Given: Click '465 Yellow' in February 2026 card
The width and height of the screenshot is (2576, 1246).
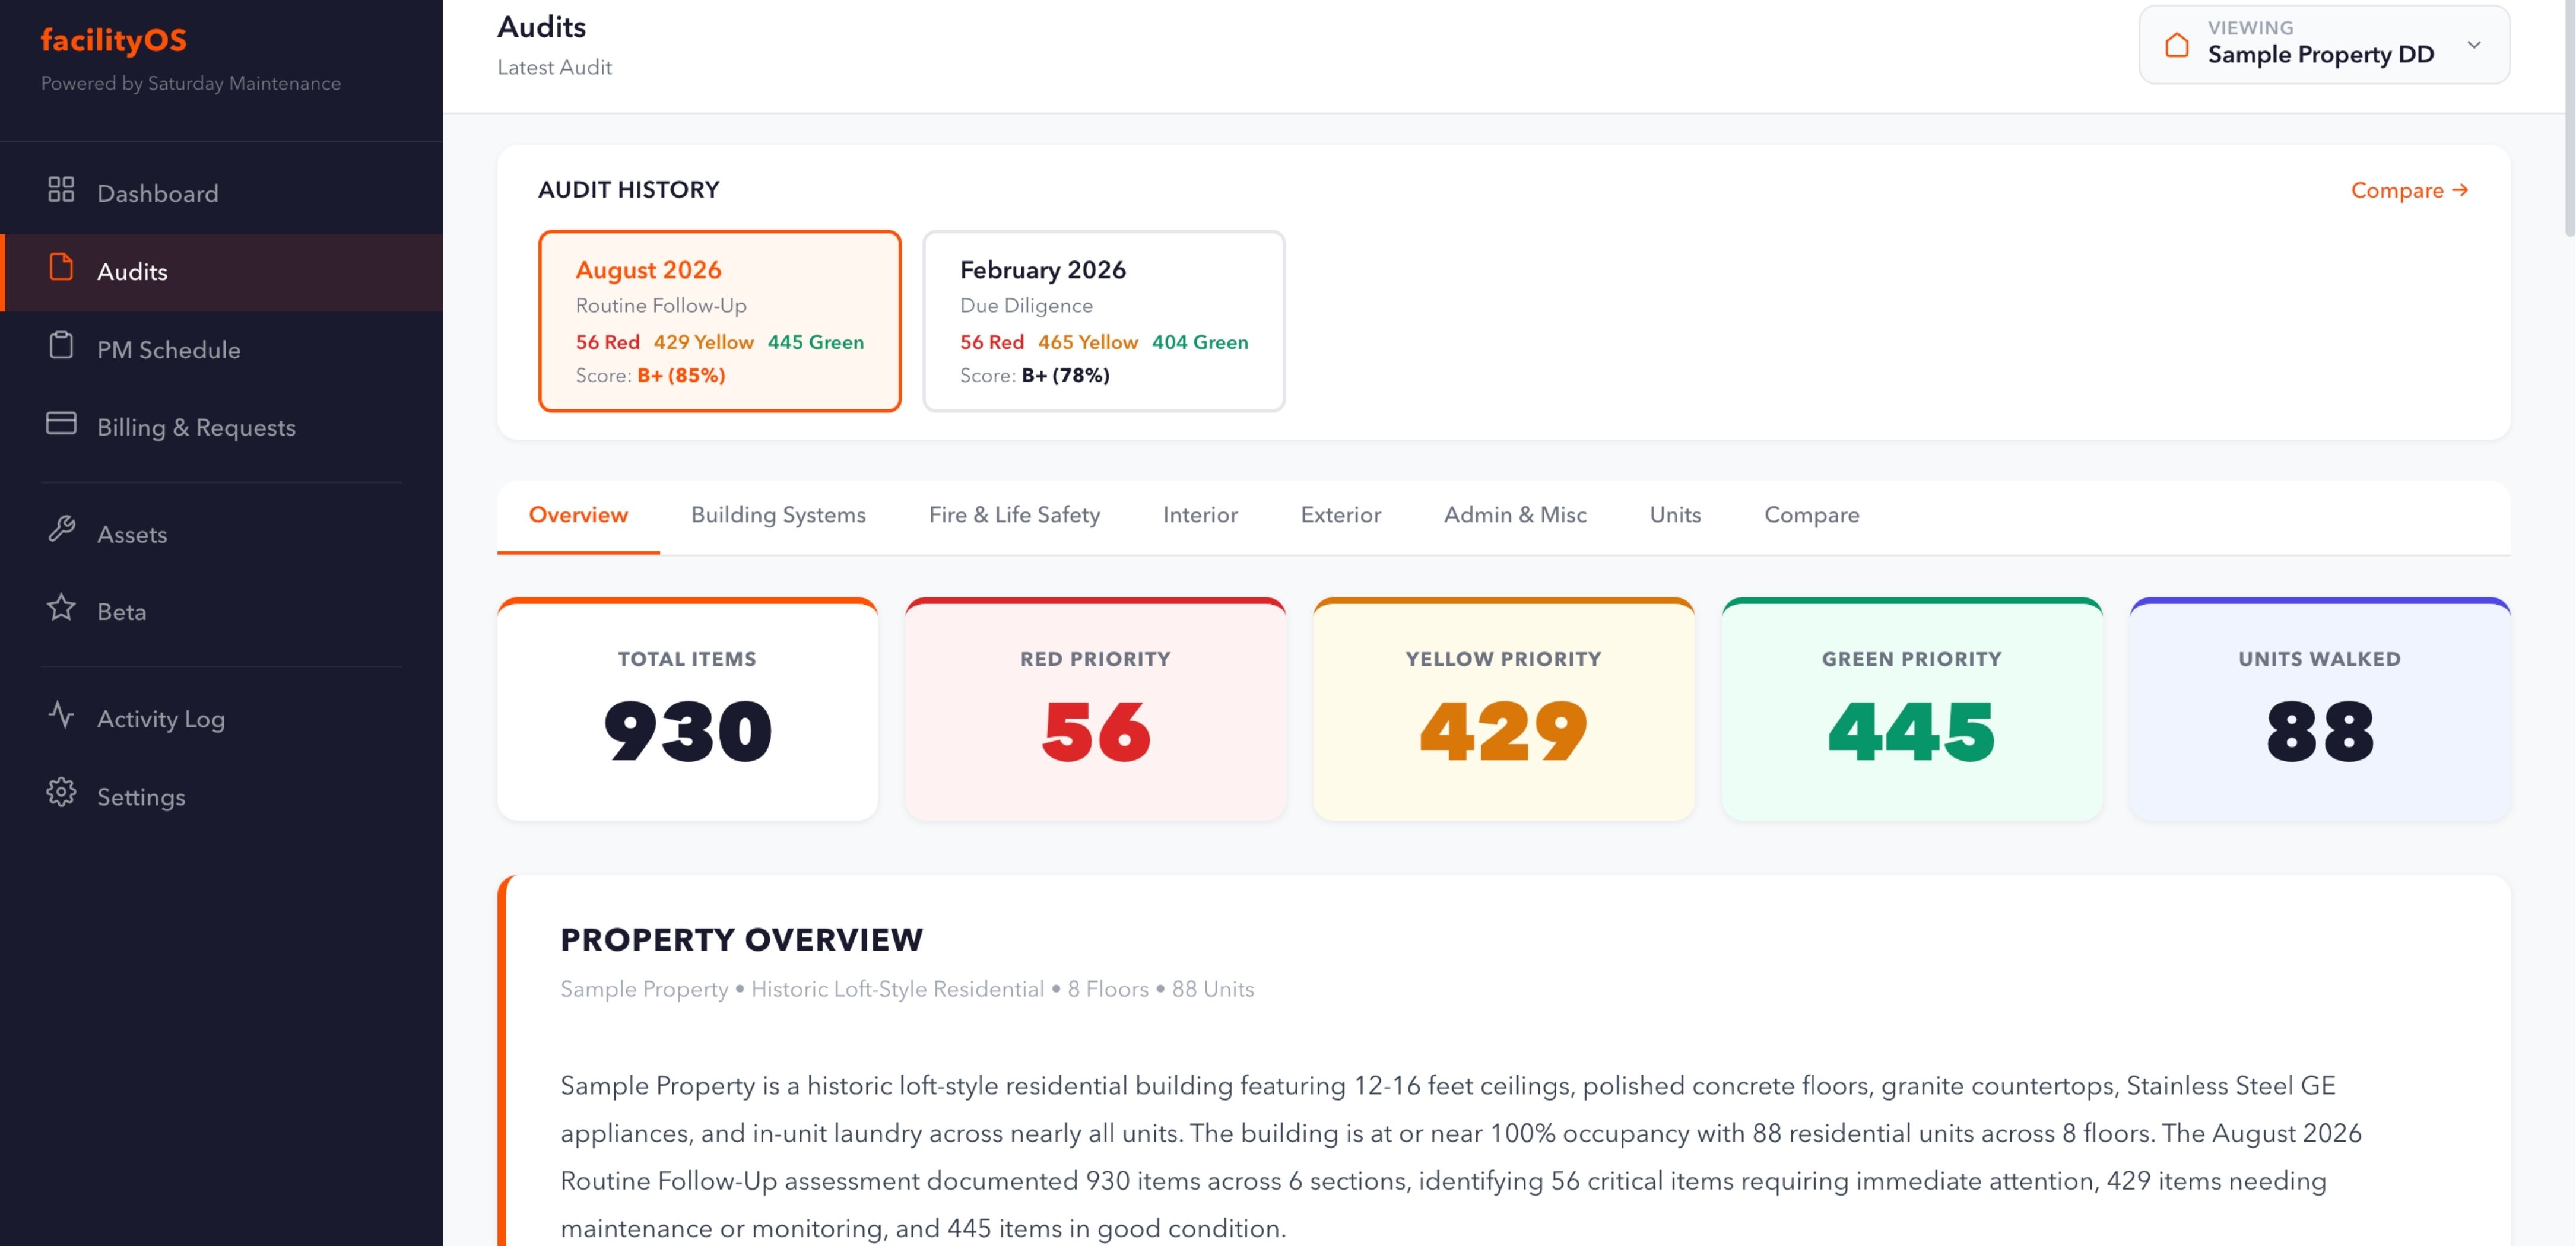Looking at the screenshot, I should point(1088,342).
